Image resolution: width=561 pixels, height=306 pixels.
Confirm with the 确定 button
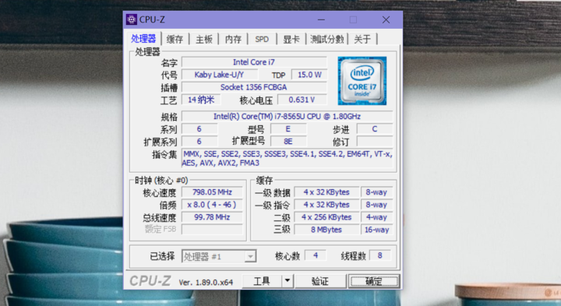374,281
